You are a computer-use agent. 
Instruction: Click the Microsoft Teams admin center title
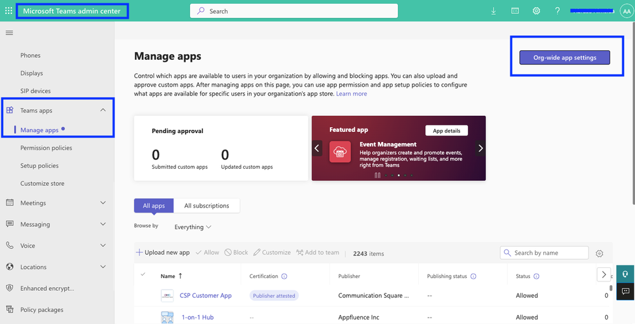click(x=72, y=11)
